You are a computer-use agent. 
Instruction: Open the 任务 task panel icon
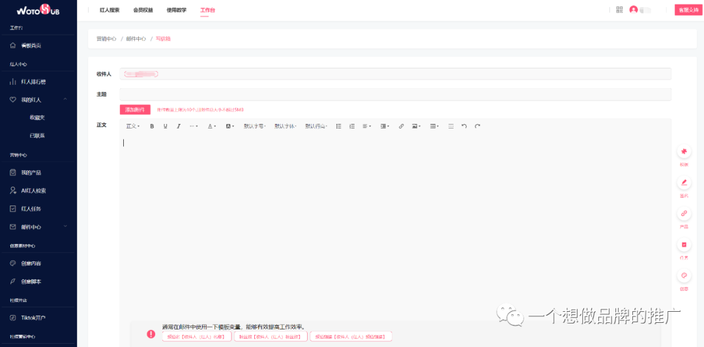(684, 245)
